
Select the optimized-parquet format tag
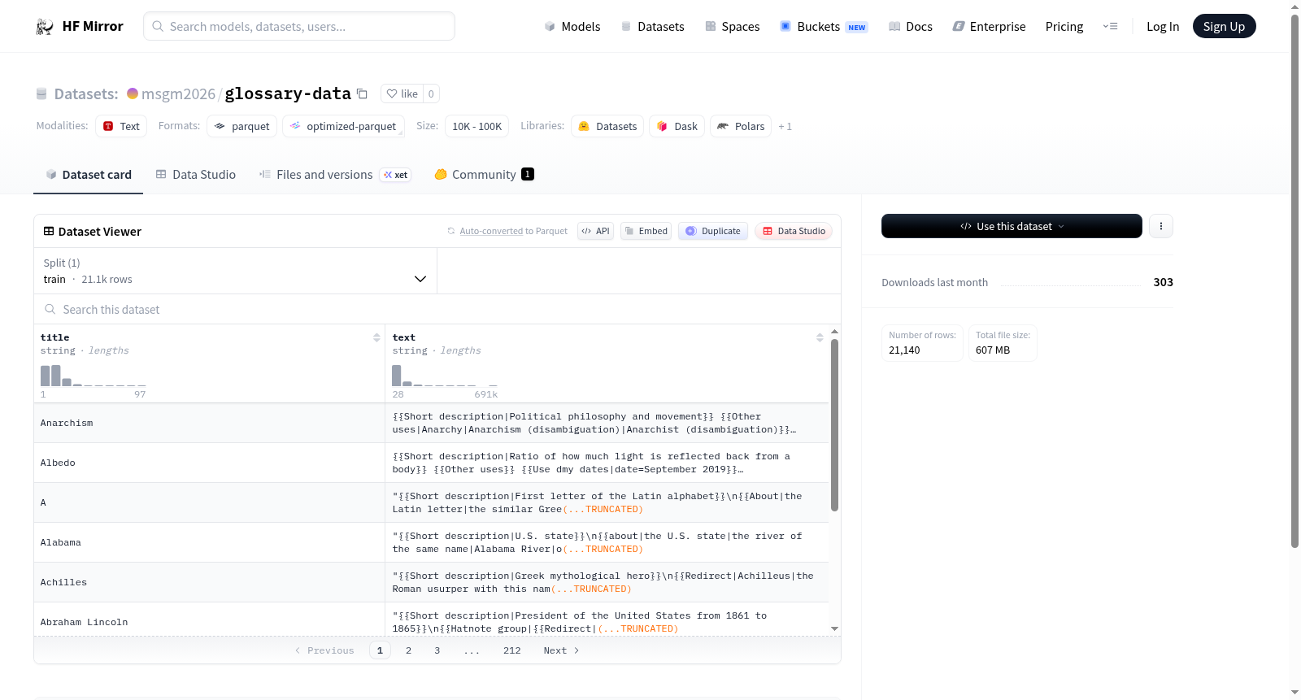(x=342, y=126)
